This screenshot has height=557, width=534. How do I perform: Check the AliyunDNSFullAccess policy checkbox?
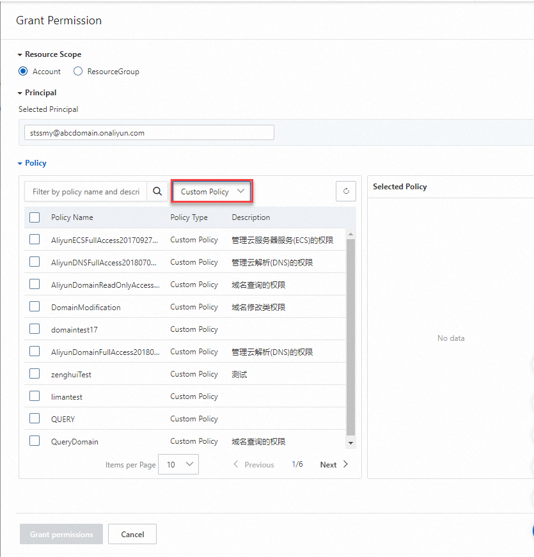pyautogui.click(x=35, y=262)
